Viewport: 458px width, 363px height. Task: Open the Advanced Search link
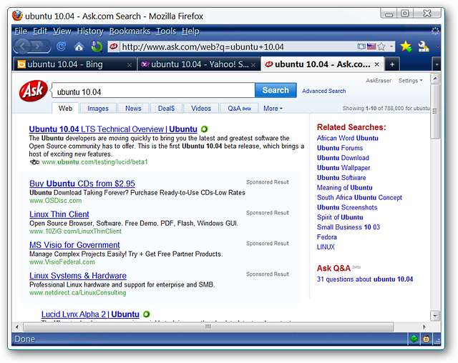coord(324,91)
